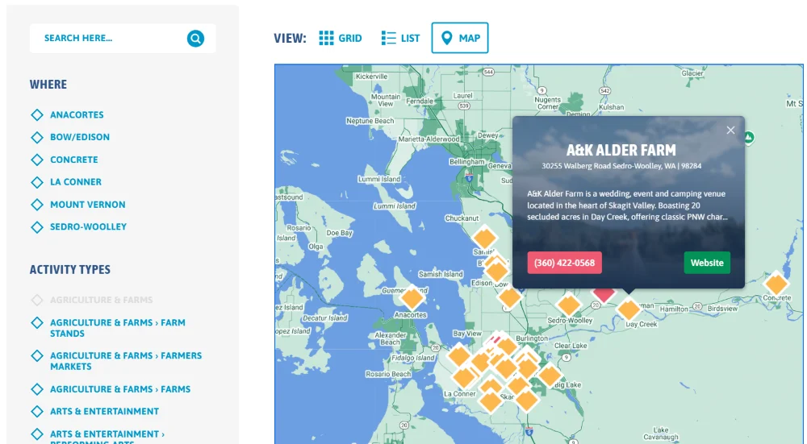Open the A&K Alder Farm Website button

707,263
